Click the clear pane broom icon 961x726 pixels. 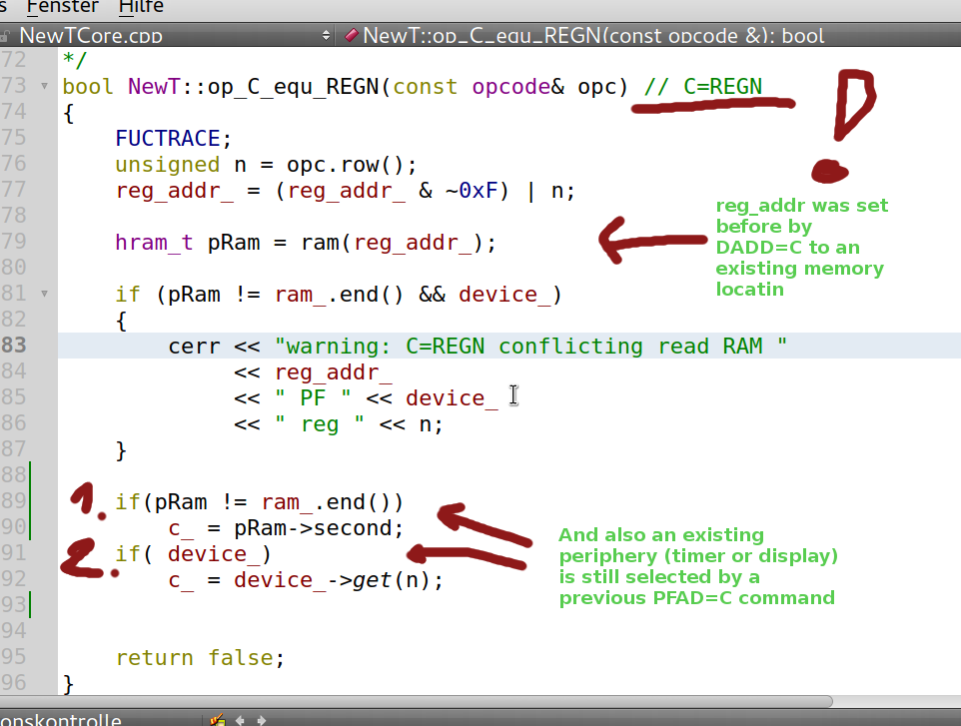click(216, 719)
